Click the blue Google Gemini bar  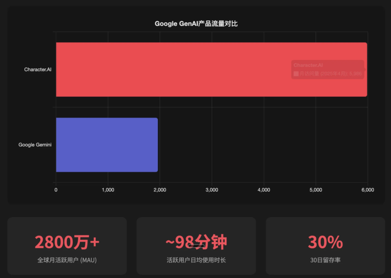coord(107,145)
